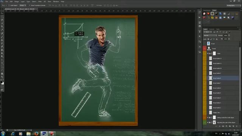Toggle visibility of Table group
The width and height of the screenshot is (242, 136).
205,54
